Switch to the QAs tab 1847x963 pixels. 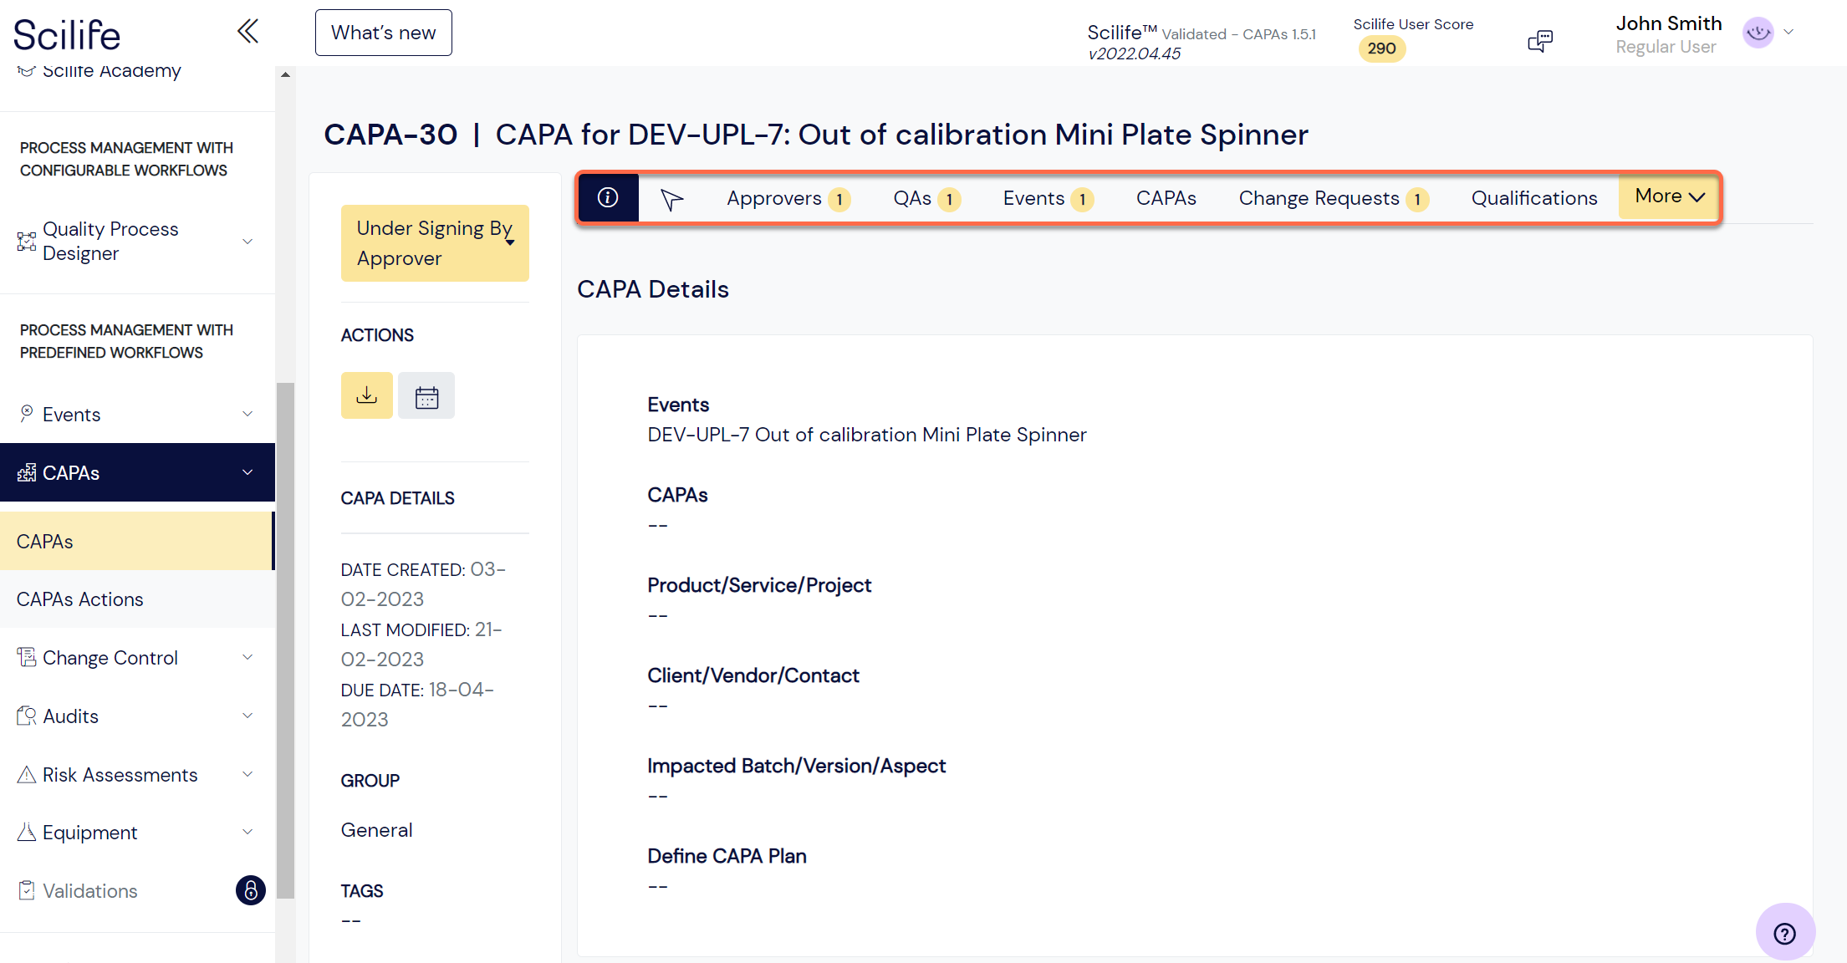coord(926,198)
